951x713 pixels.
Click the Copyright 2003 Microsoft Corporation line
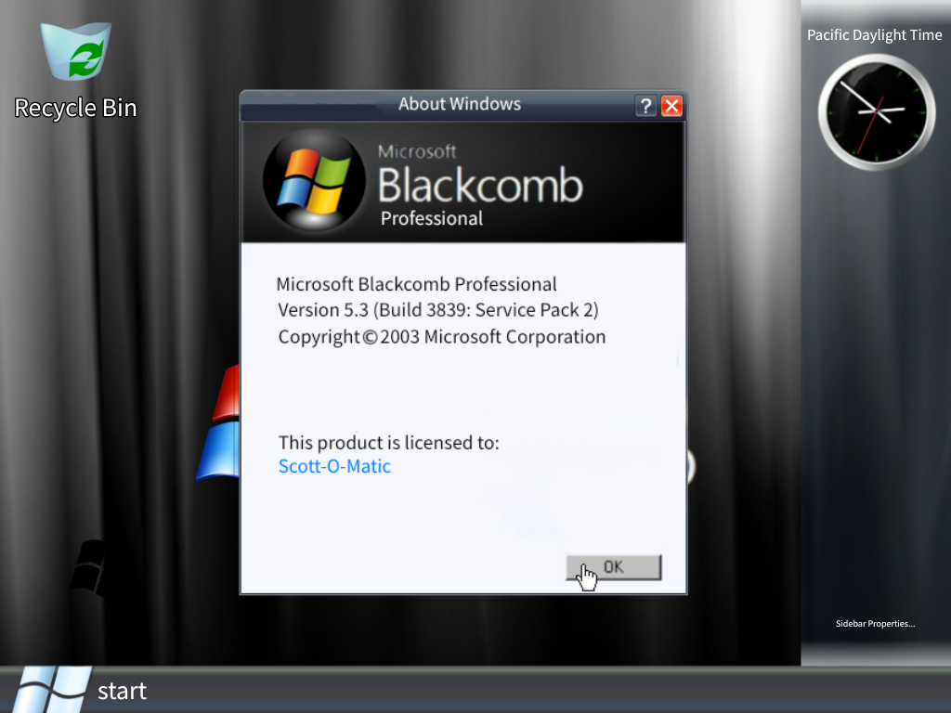[x=441, y=336]
